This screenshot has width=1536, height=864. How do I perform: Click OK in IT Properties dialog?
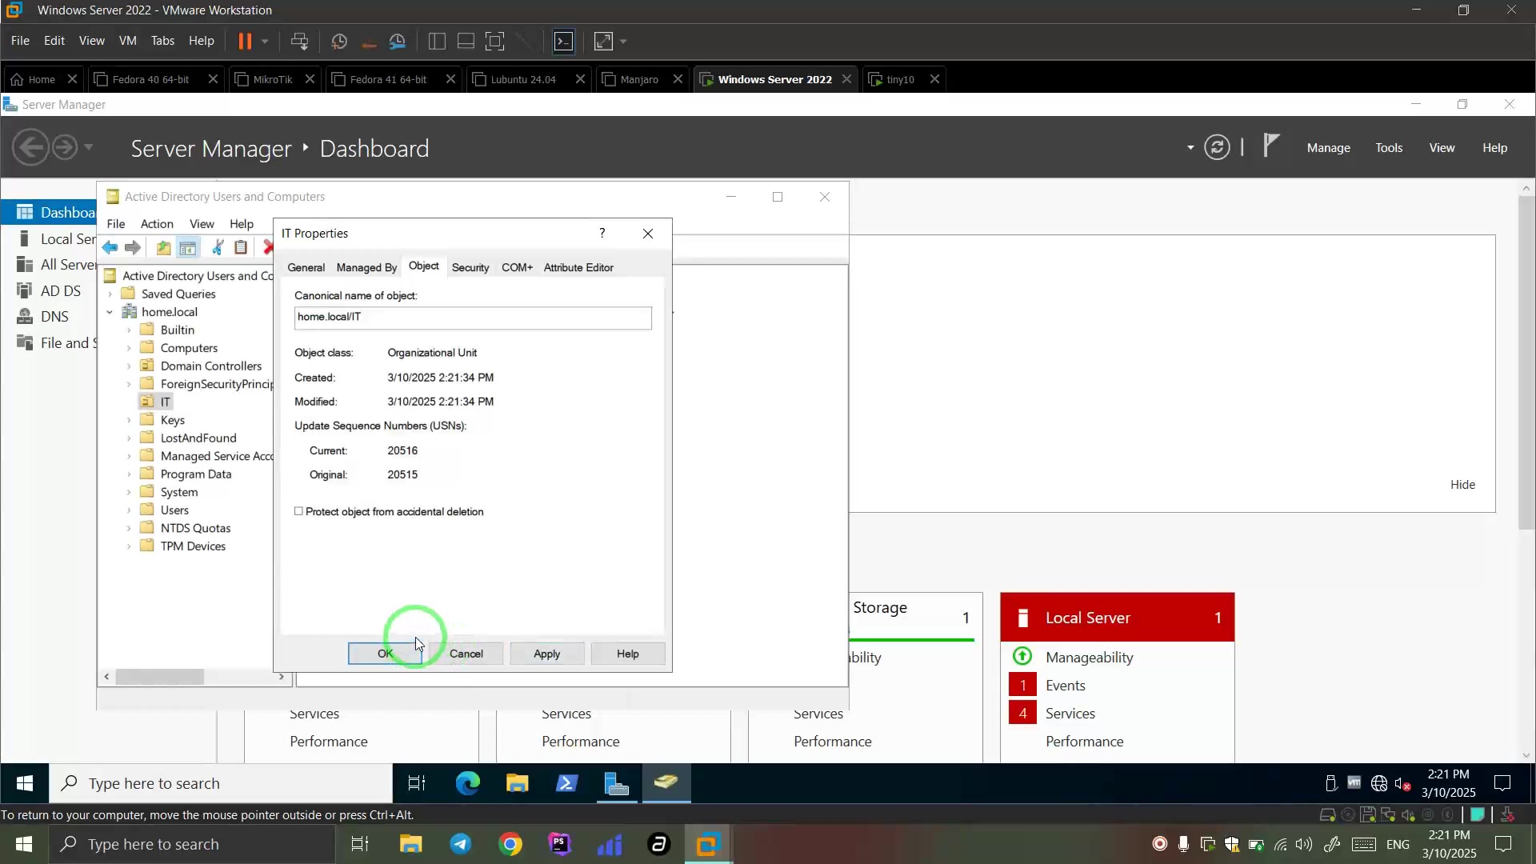385,654
